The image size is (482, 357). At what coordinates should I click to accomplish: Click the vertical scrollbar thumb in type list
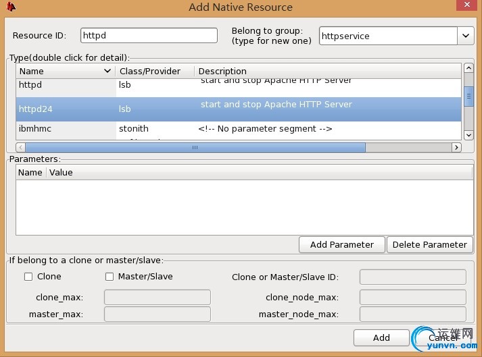pos(468,97)
